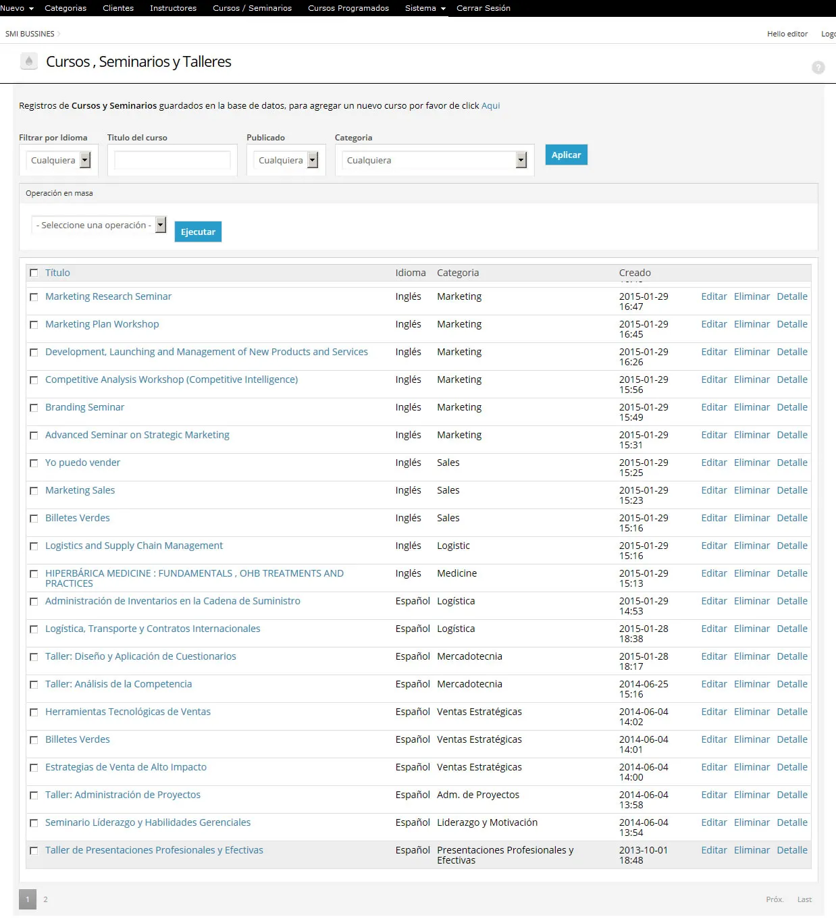Expand the Sistema menu
Viewport: 836px width, 921px height.
425,8
